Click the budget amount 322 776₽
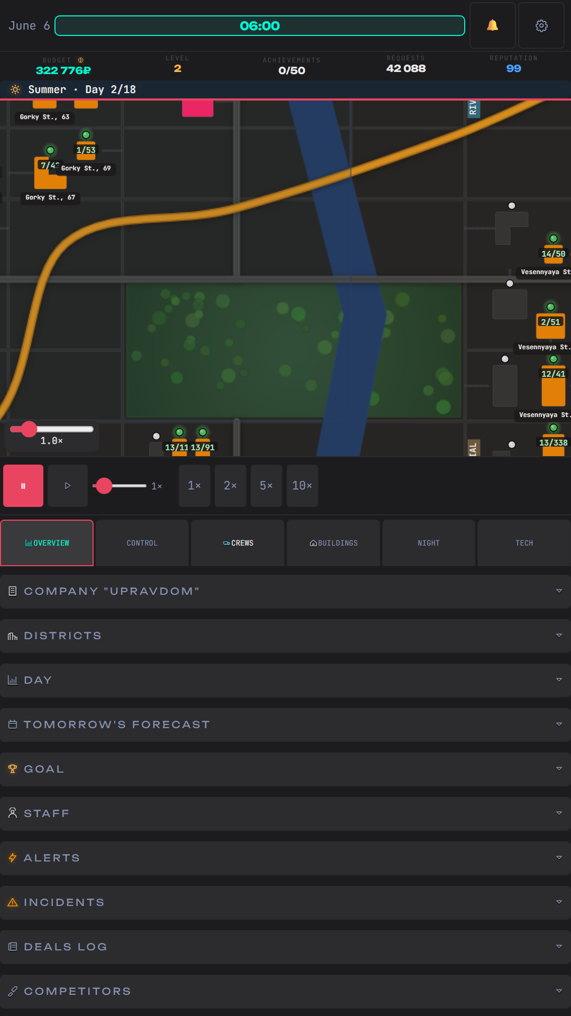Image resolution: width=571 pixels, height=1016 pixels. (63, 70)
